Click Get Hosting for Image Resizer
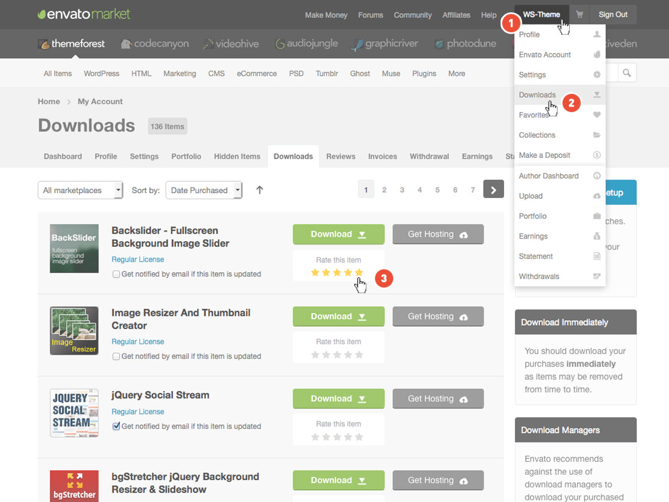The image size is (669, 502). pos(438,316)
